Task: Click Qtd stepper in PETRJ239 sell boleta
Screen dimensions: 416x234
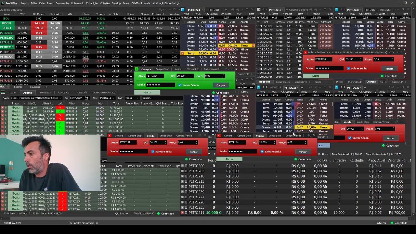Action: pyautogui.click(x=165, y=142)
